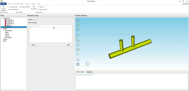This screenshot has width=189, height=91.
Task: Select Base under Mesh
Action: (x=7, y=32)
